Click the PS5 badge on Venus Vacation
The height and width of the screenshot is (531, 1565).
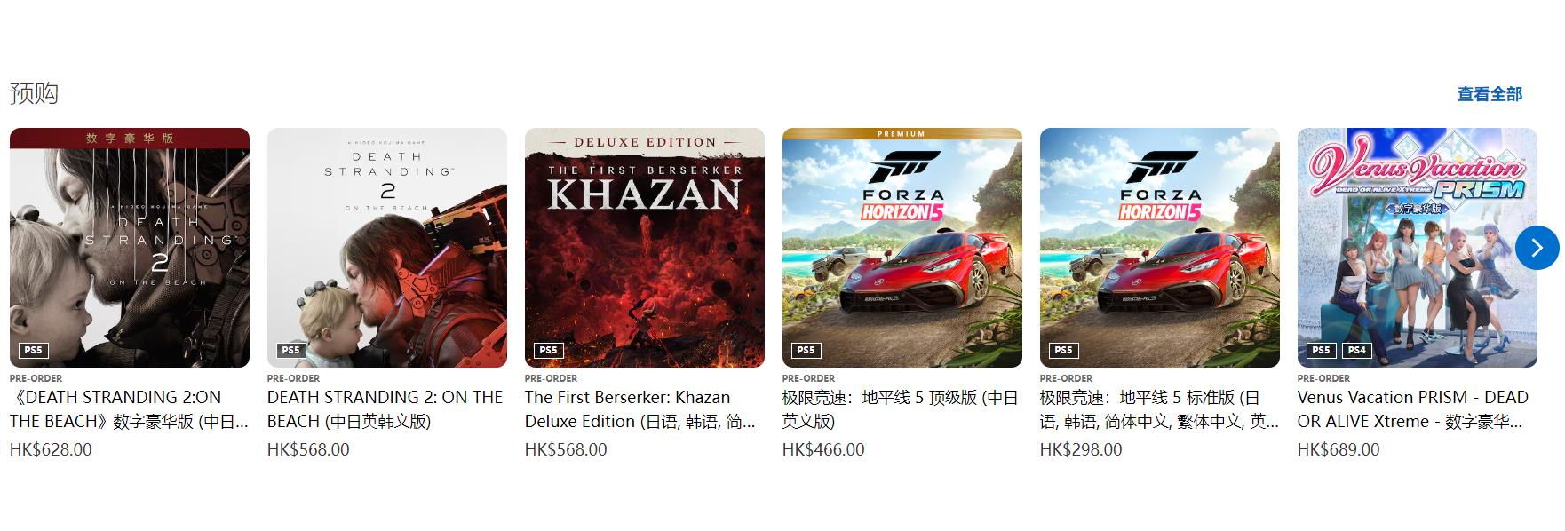tap(1321, 350)
